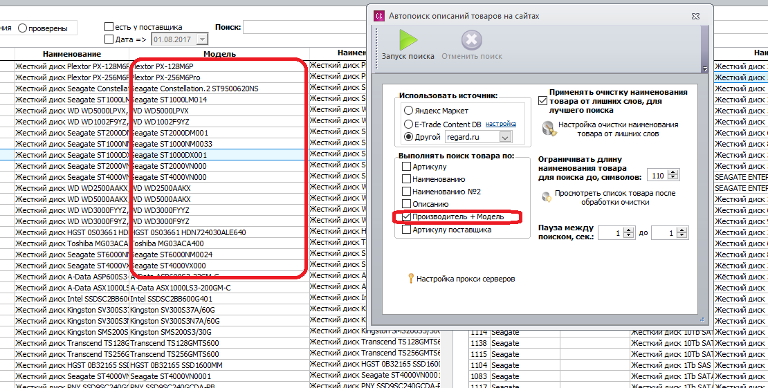
Task: Open regard.ru source dropdown
Action: (505, 137)
